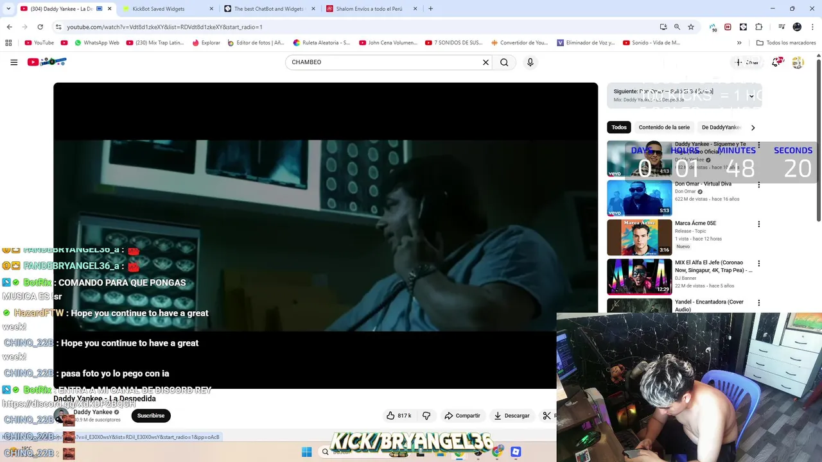The height and width of the screenshot is (462, 822).
Task: Open the WhatsApp Web bookmark
Action: click(97, 43)
